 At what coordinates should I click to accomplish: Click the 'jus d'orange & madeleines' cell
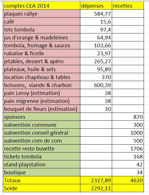pyautogui.click(x=41, y=37)
